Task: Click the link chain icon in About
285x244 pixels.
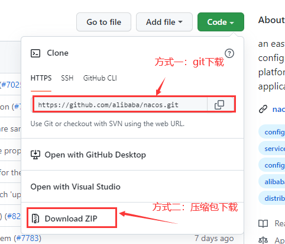Action: pos(263,109)
